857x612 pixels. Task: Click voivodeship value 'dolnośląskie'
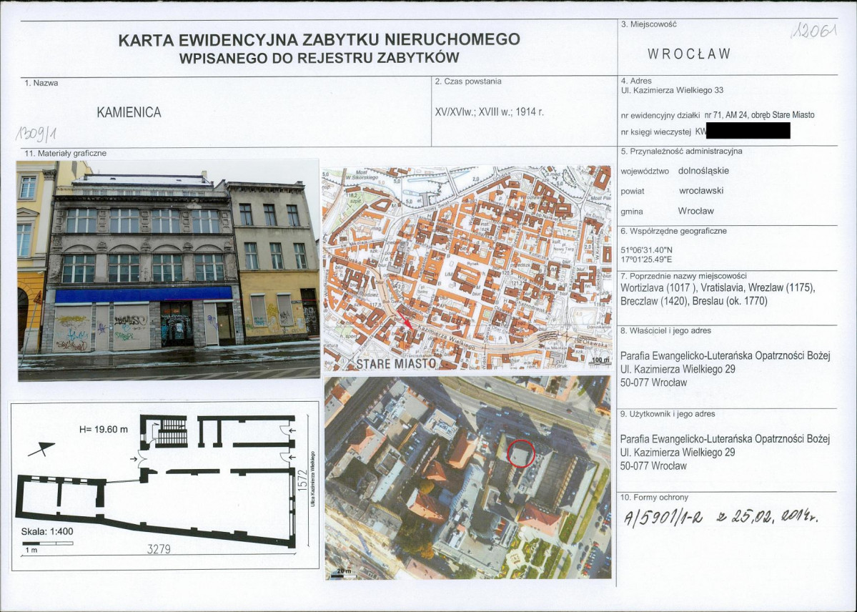tap(703, 171)
